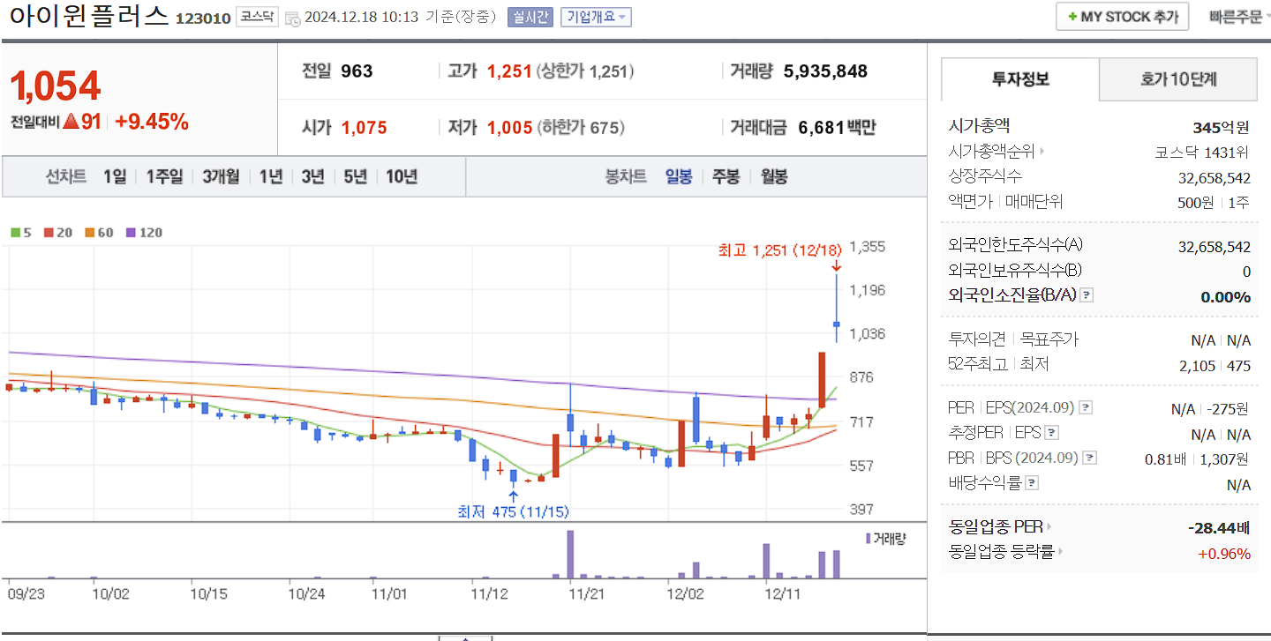Click the 배당수익률 help icon
This screenshot has height=641, width=1271.
1032,481
